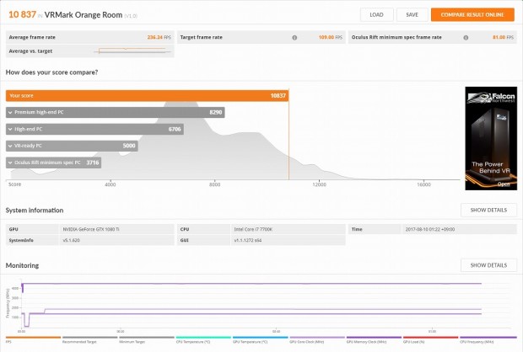Click the 10 837 score heading
Viewport: 523px width, 352px height.
[x=22, y=14]
